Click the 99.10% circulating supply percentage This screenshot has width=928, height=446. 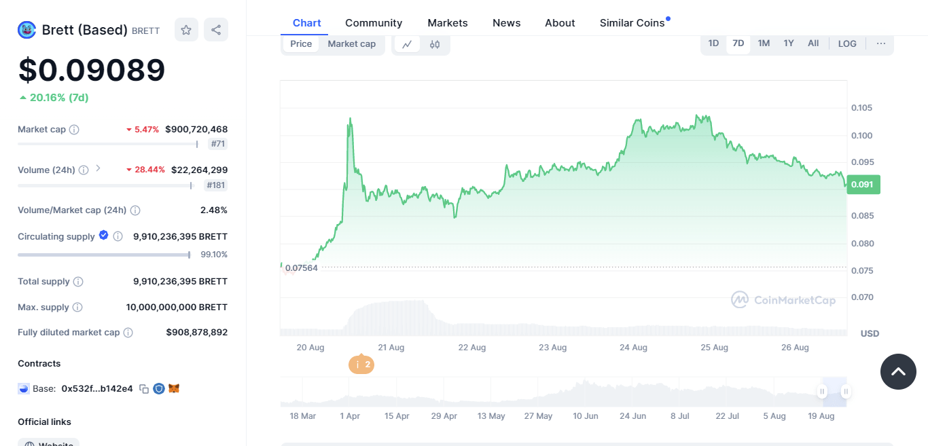tap(214, 255)
